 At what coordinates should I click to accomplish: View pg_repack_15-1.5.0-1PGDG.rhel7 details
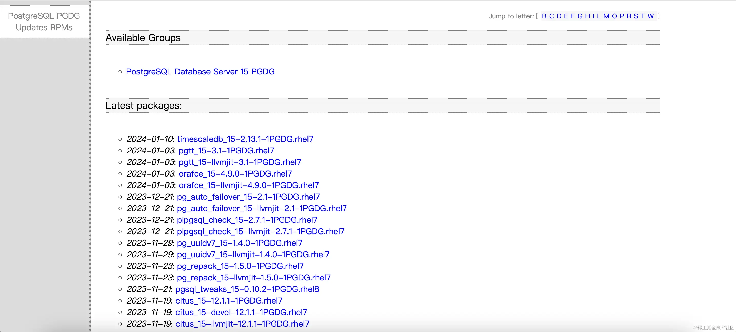(240, 266)
